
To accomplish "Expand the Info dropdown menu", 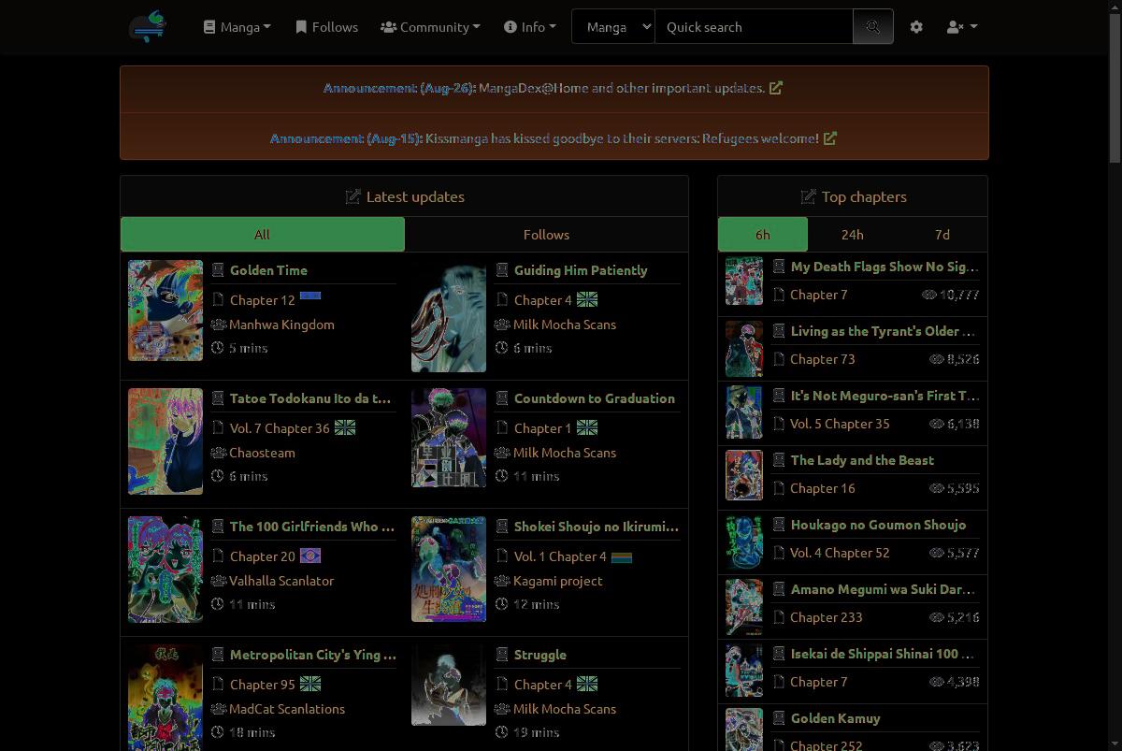I will click(x=529, y=27).
